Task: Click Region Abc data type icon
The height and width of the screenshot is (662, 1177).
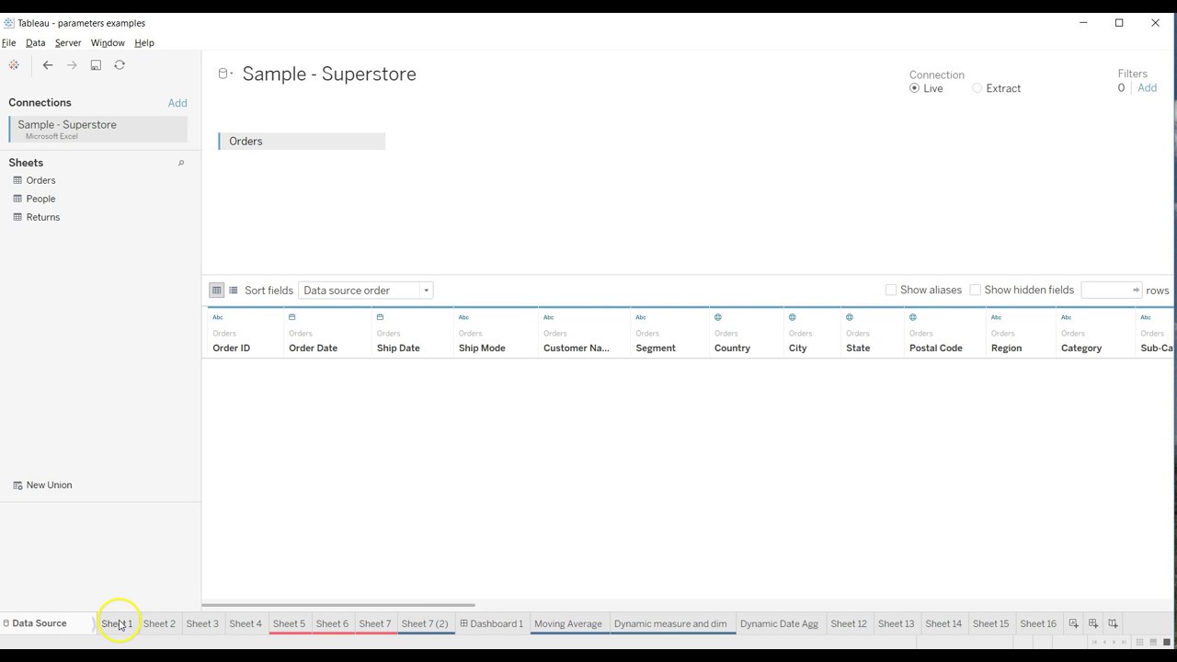Action: point(996,317)
